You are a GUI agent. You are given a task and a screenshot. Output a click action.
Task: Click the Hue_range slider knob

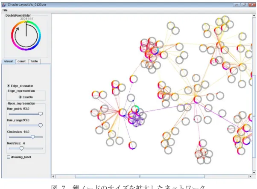(41, 125)
